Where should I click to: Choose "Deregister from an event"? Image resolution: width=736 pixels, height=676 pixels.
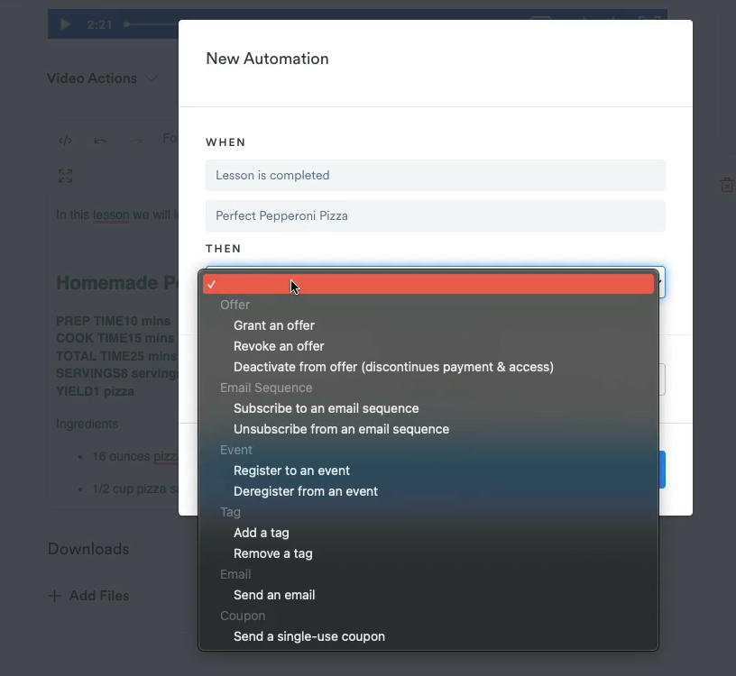coord(305,491)
